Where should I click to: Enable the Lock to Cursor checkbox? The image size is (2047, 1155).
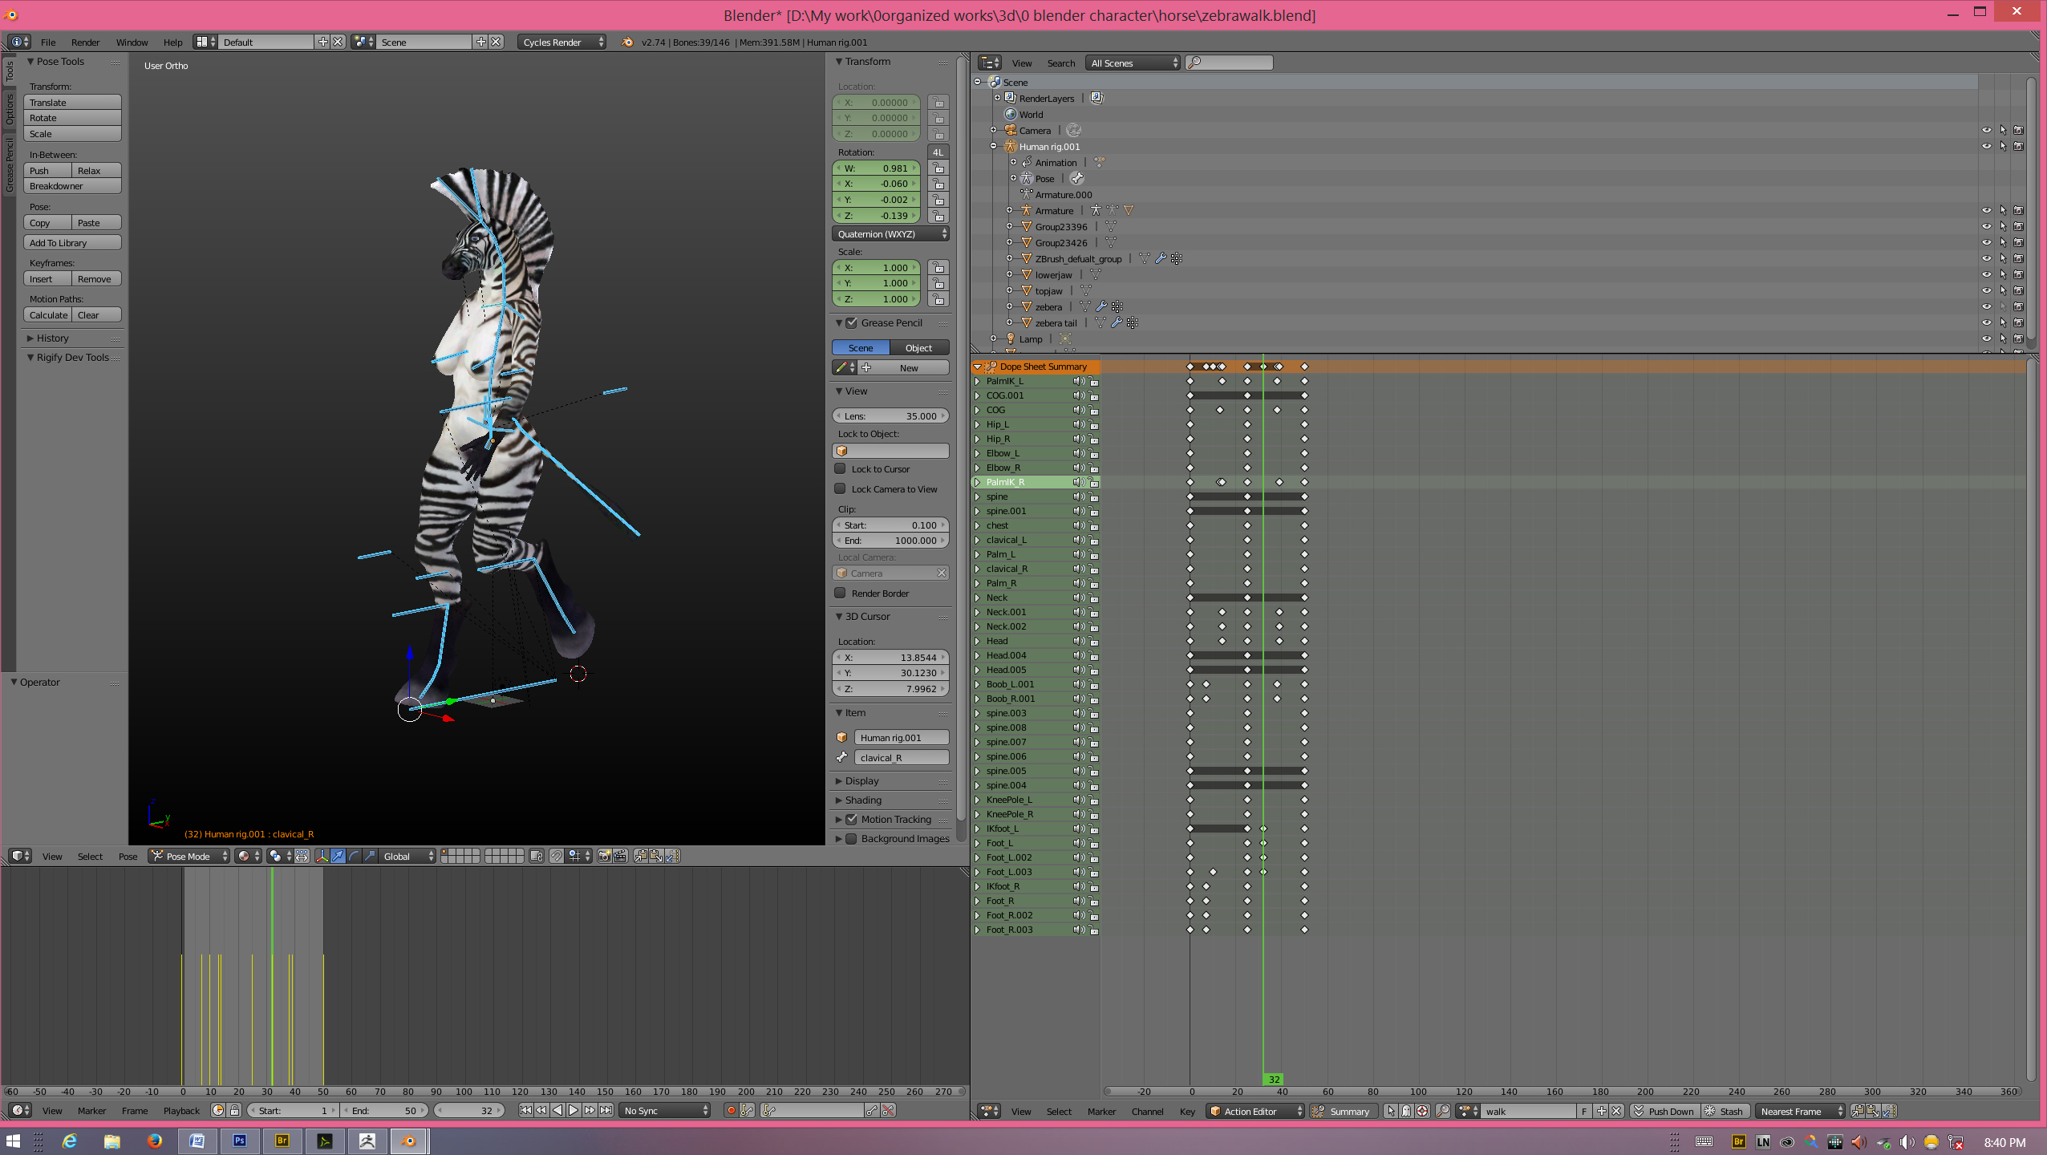pyautogui.click(x=840, y=468)
